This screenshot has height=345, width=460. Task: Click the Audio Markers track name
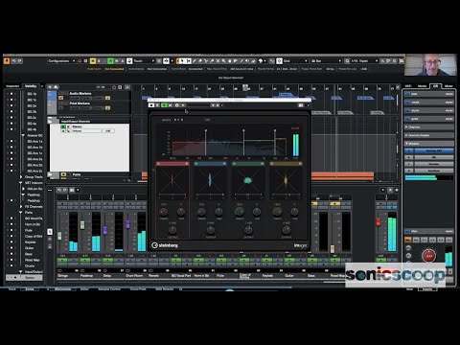(x=80, y=93)
